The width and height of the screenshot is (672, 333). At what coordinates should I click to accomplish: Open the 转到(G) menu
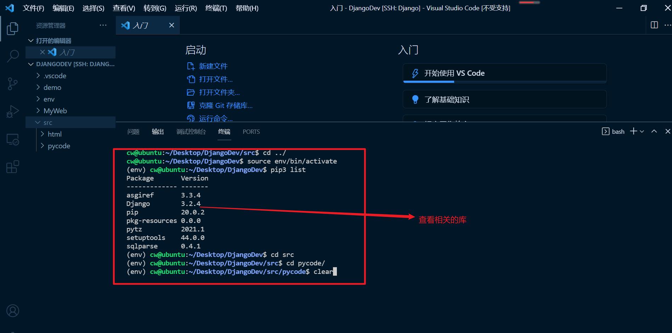pyautogui.click(x=155, y=8)
